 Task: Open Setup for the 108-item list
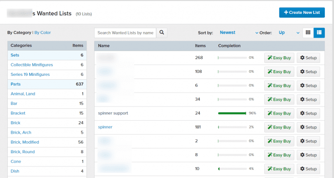click(x=309, y=72)
